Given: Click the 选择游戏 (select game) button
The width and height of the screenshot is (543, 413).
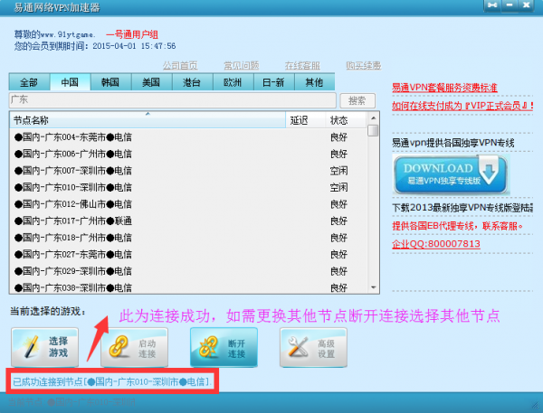Looking at the screenshot, I should (49, 345).
